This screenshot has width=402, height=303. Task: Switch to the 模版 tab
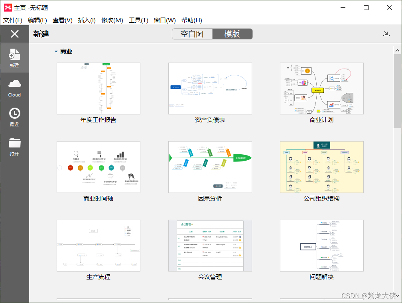(x=232, y=34)
